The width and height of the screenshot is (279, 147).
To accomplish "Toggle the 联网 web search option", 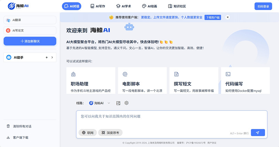I will (x=88, y=133).
